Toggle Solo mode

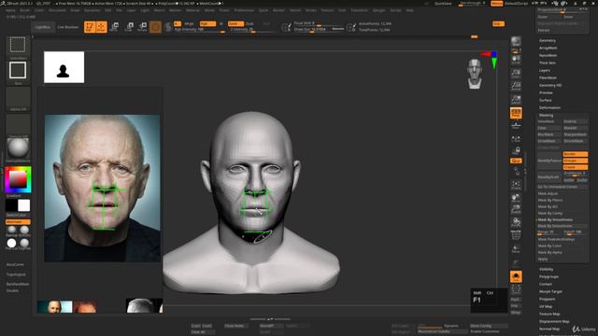(516, 276)
